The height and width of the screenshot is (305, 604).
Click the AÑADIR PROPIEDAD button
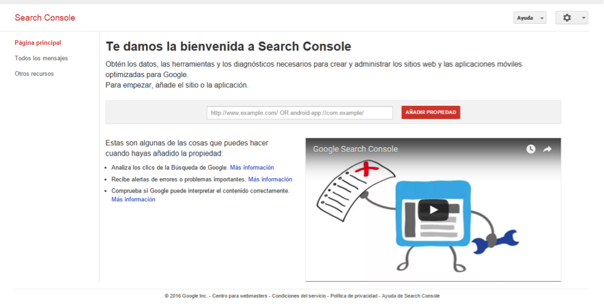pyautogui.click(x=431, y=113)
